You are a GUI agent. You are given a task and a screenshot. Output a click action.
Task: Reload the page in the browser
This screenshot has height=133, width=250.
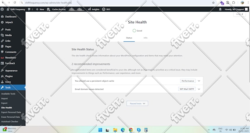[15, 3]
